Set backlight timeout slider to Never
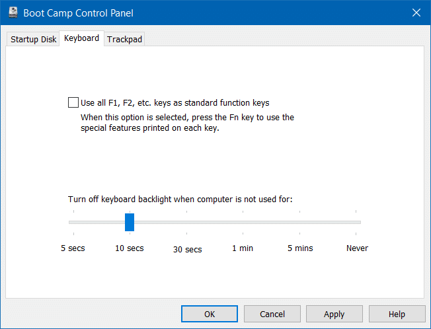The height and width of the screenshot is (329, 431). (x=356, y=222)
